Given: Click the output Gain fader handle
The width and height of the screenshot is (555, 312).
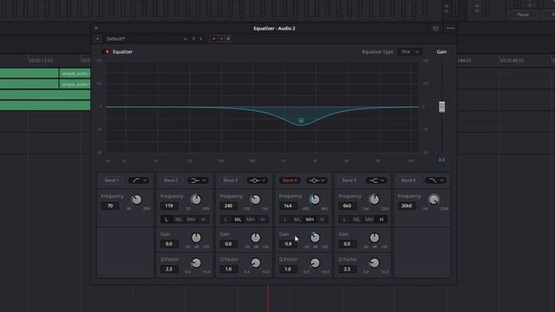Looking at the screenshot, I should 441,107.
